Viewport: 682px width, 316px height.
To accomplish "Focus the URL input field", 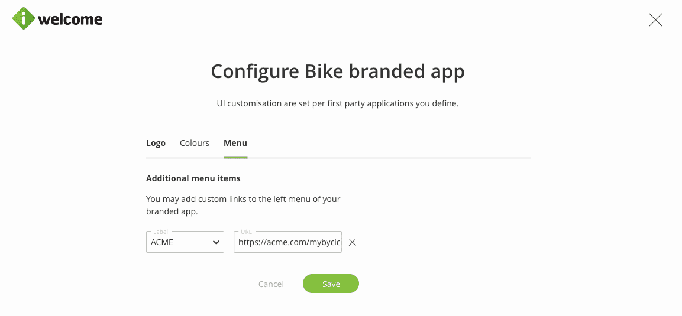I will point(287,242).
